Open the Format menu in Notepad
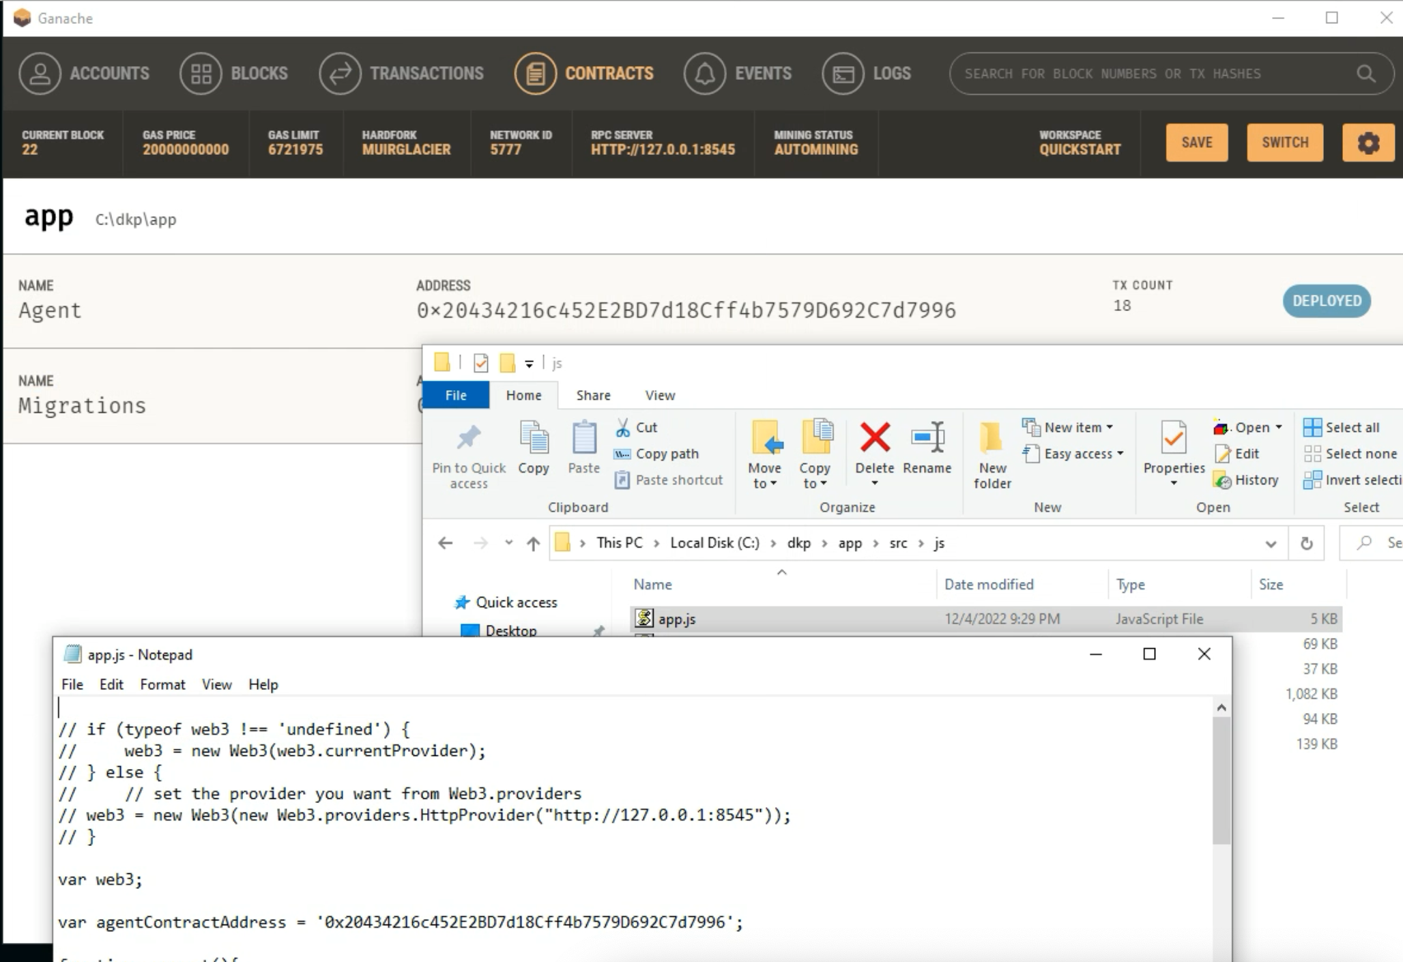The width and height of the screenshot is (1403, 962). (x=162, y=684)
